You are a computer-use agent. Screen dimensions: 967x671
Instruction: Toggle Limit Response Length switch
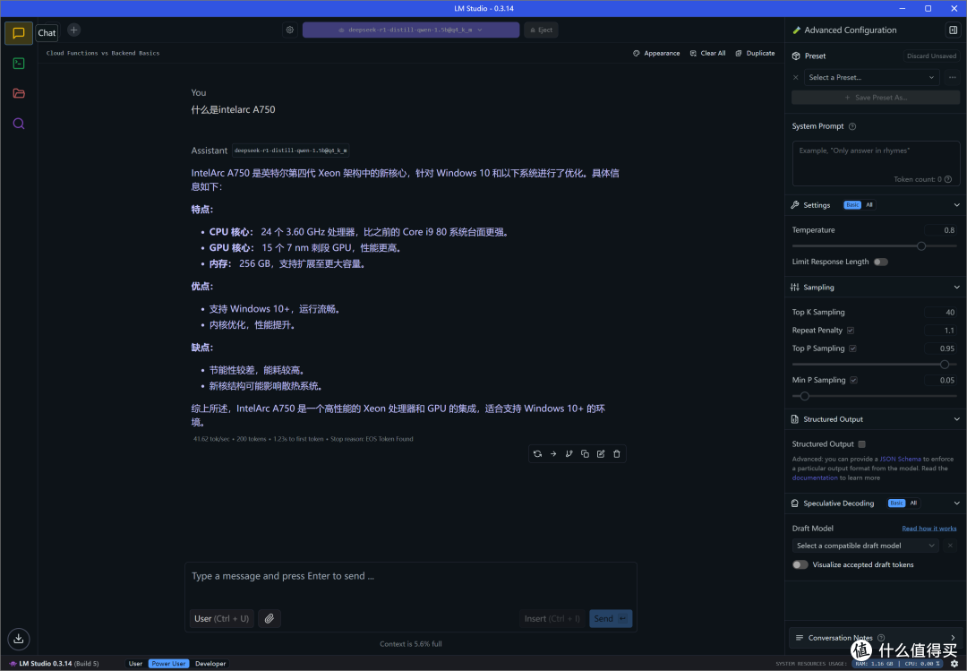(x=881, y=262)
